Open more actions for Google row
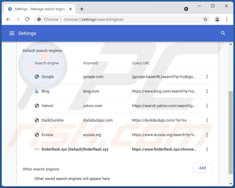This screenshot has width=235, height=188. click(x=207, y=77)
